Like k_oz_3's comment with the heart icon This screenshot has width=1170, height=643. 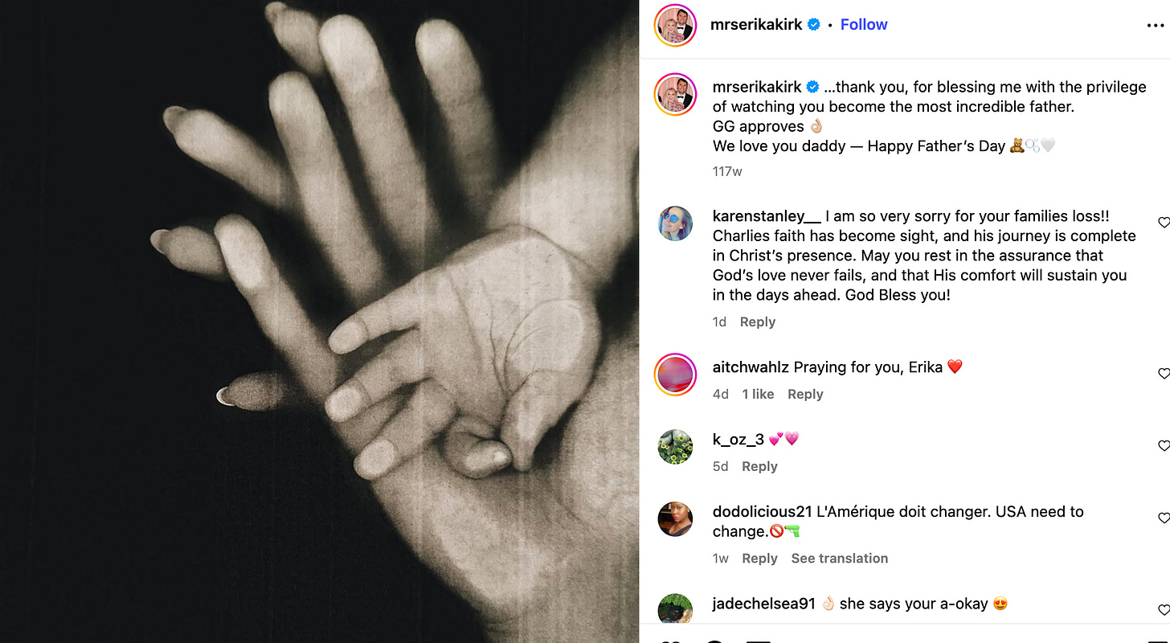[x=1164, y=445]
